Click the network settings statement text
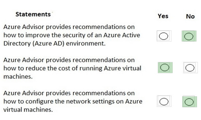This screenshot has height=120, width=201. 69,102
